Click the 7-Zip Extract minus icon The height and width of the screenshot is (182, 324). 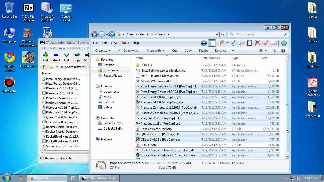56,55
